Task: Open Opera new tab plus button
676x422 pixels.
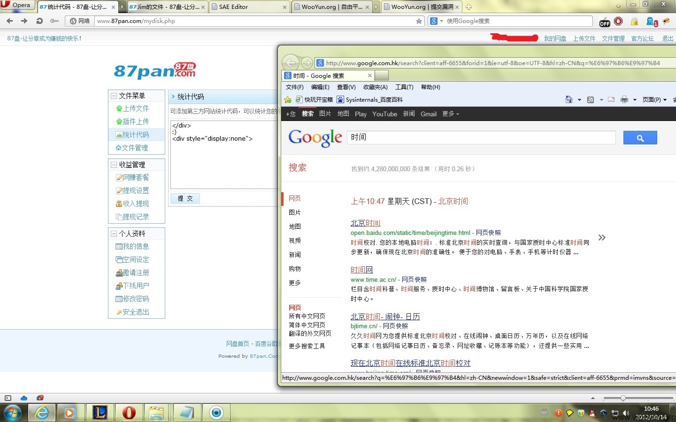Action: point(469,7)
